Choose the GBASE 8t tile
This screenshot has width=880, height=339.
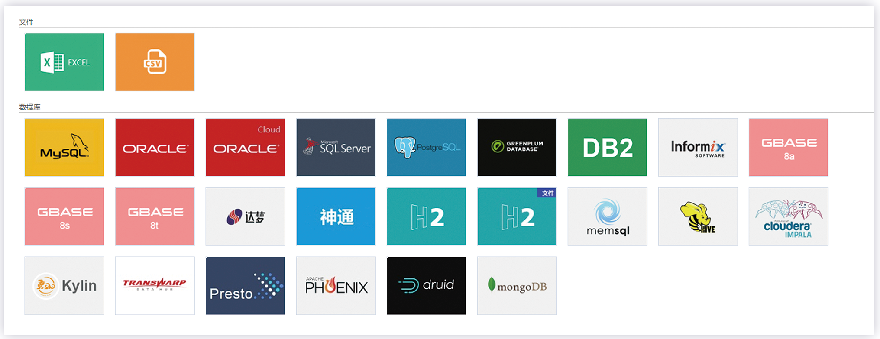click(x=155, y=216)
